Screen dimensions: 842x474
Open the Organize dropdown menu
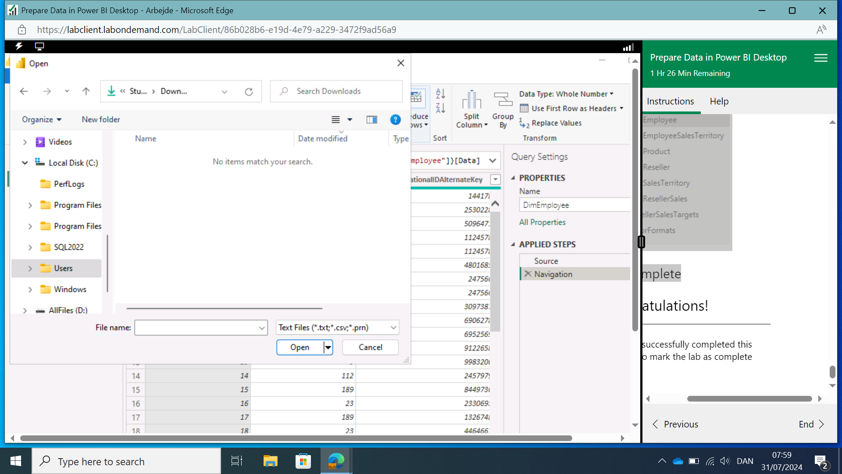click(x=42, y=119)
